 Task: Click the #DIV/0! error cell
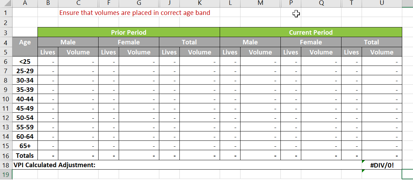(382, 165)
